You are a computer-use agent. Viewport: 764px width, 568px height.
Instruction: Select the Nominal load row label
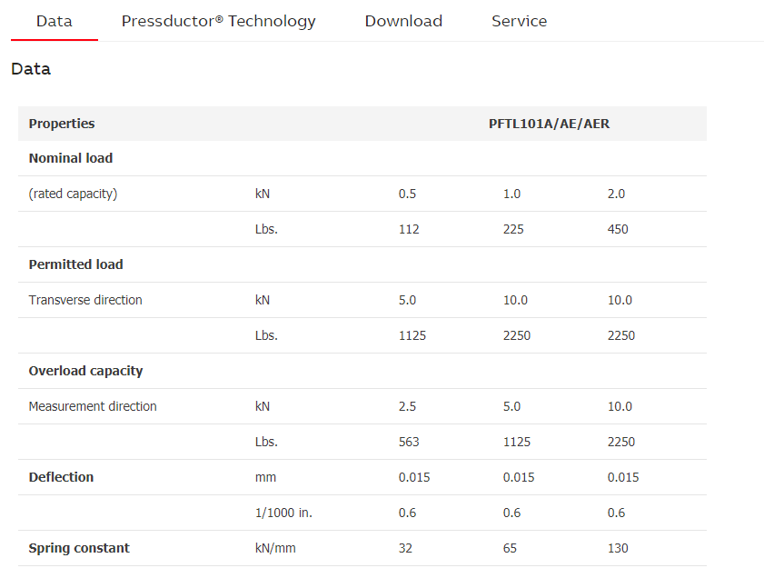coord(71,158)
